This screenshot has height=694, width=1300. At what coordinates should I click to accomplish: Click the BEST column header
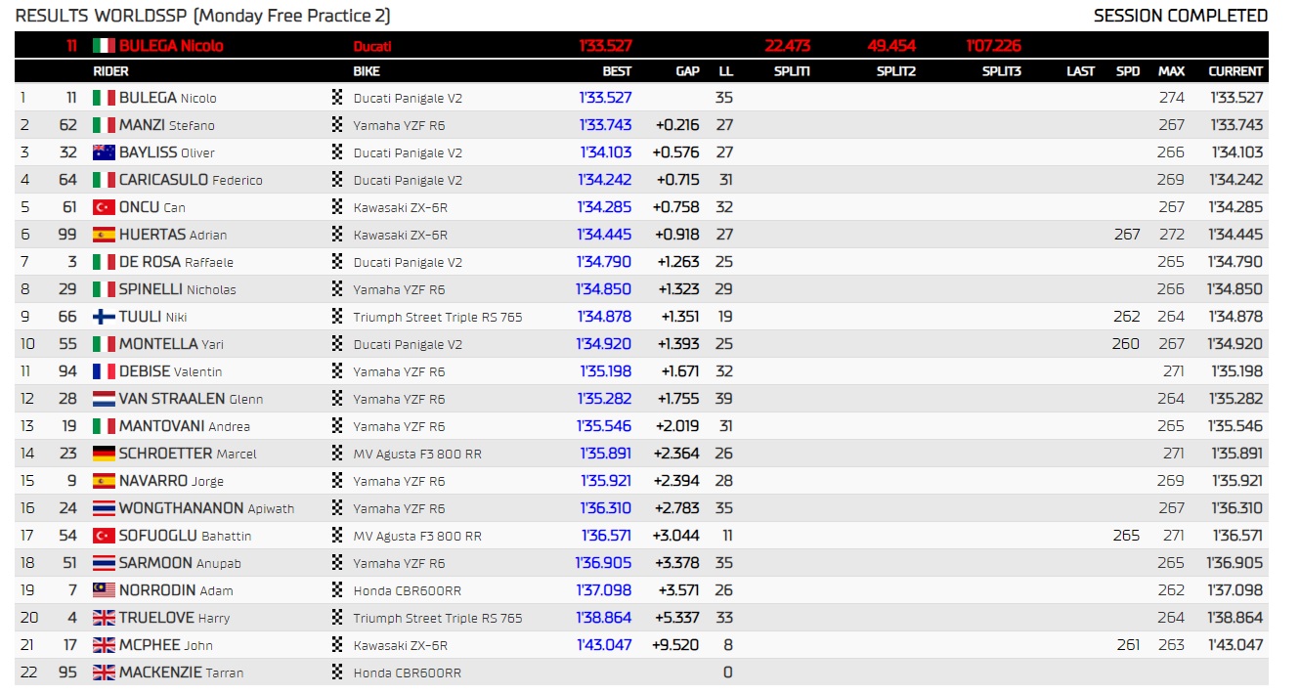[x=617, y=71]
